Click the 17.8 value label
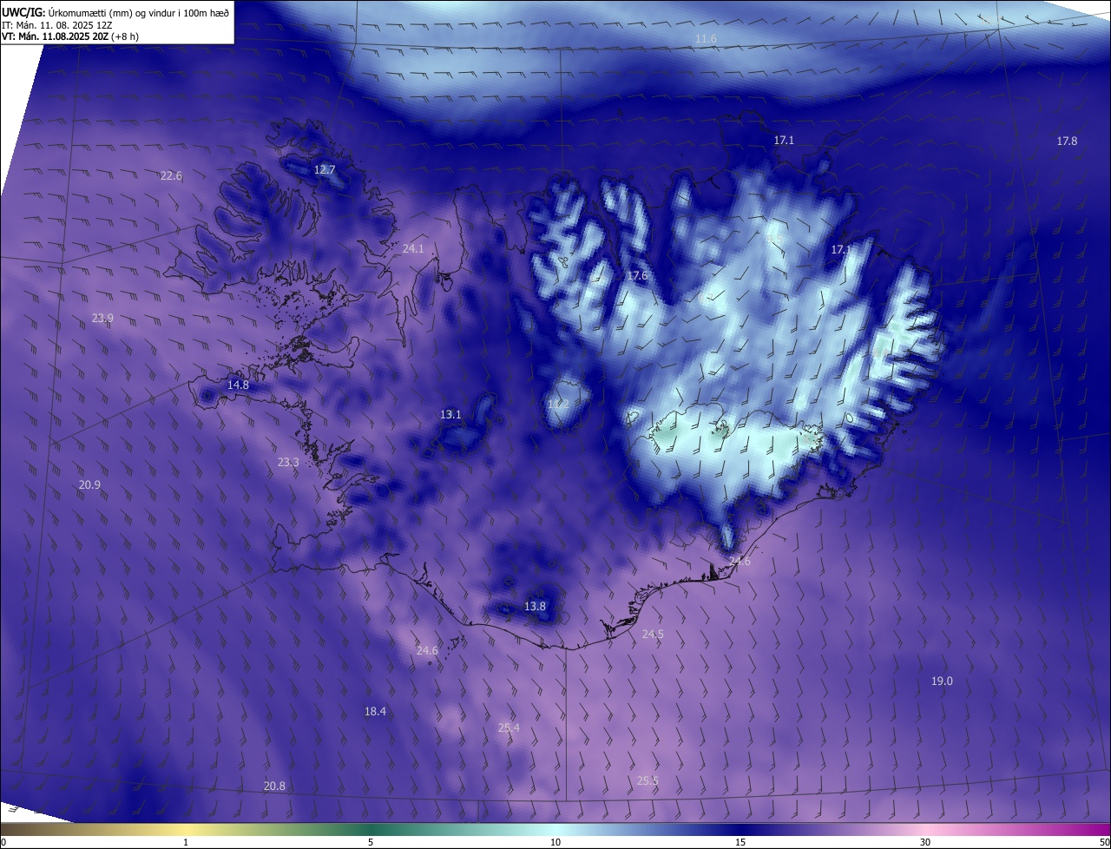This screenshot has height=849, width=1111. [1067, 141]
